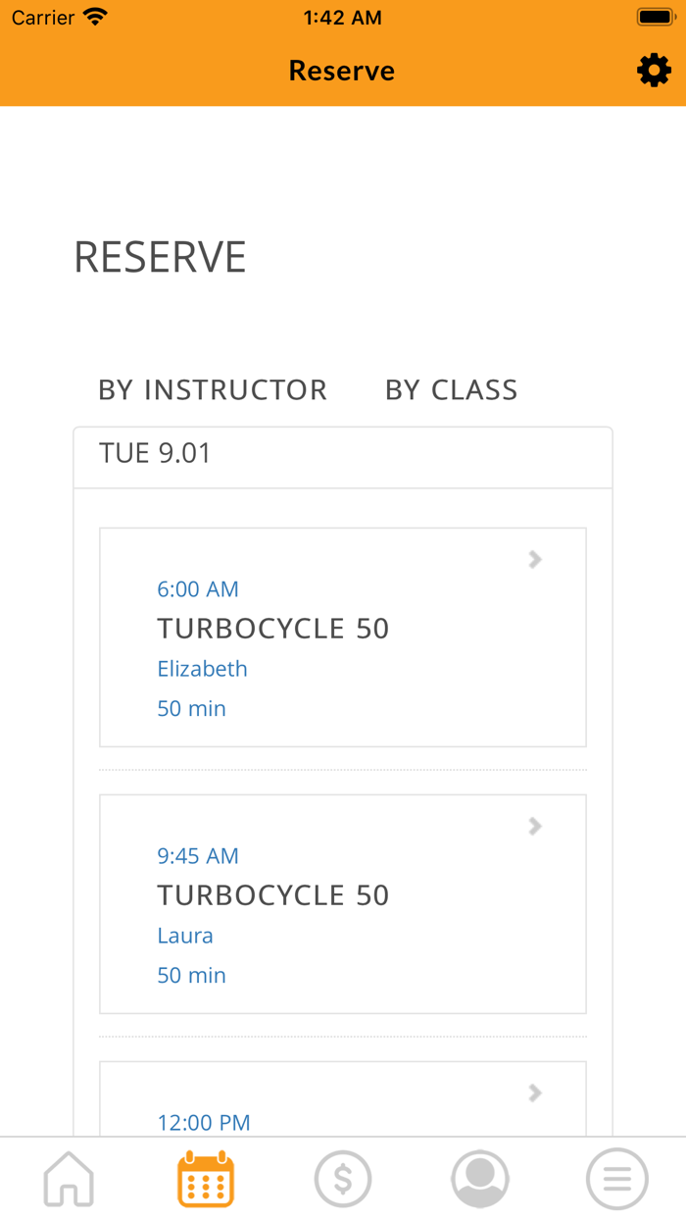The height and width of the screenshot is (1220, 686).
Task: Tap the Reserve title in the header
Action: coord(341,70)
